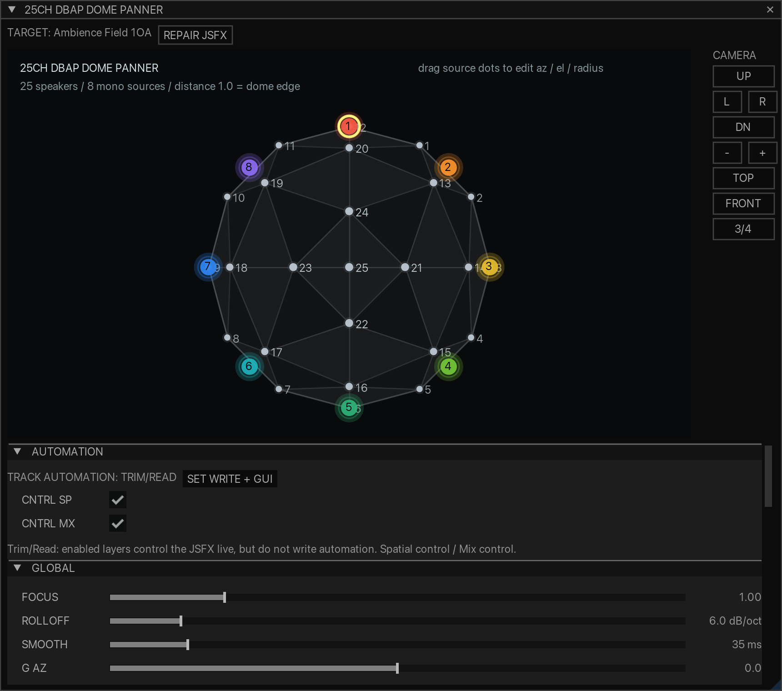The height and width of the screenshot is (691, 782).
Task: Click speaker node 5
Action: 420,389
